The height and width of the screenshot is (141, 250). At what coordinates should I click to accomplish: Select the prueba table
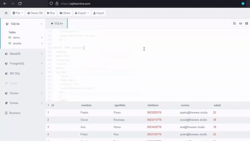click(17, 43)
